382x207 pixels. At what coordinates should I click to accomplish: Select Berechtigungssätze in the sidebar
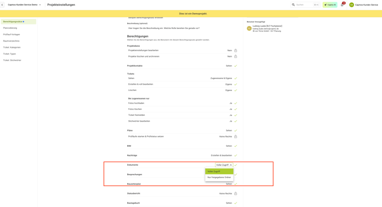(18, 22)
